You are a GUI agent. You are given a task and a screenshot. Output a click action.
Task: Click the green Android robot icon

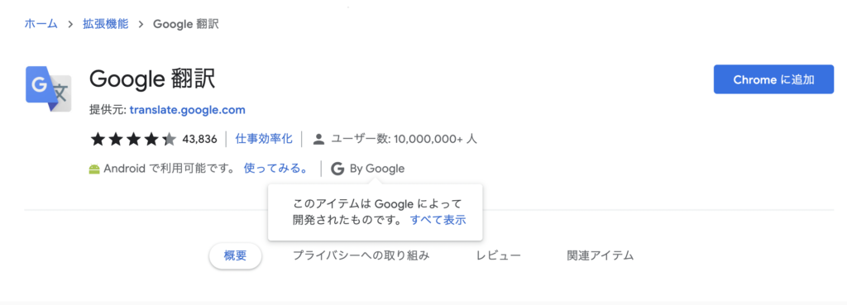[x=94, y=169]
